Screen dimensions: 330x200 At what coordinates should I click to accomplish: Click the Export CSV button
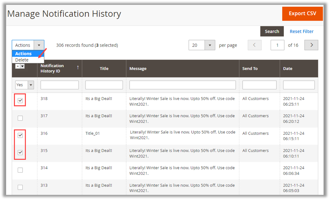(302, 14)
